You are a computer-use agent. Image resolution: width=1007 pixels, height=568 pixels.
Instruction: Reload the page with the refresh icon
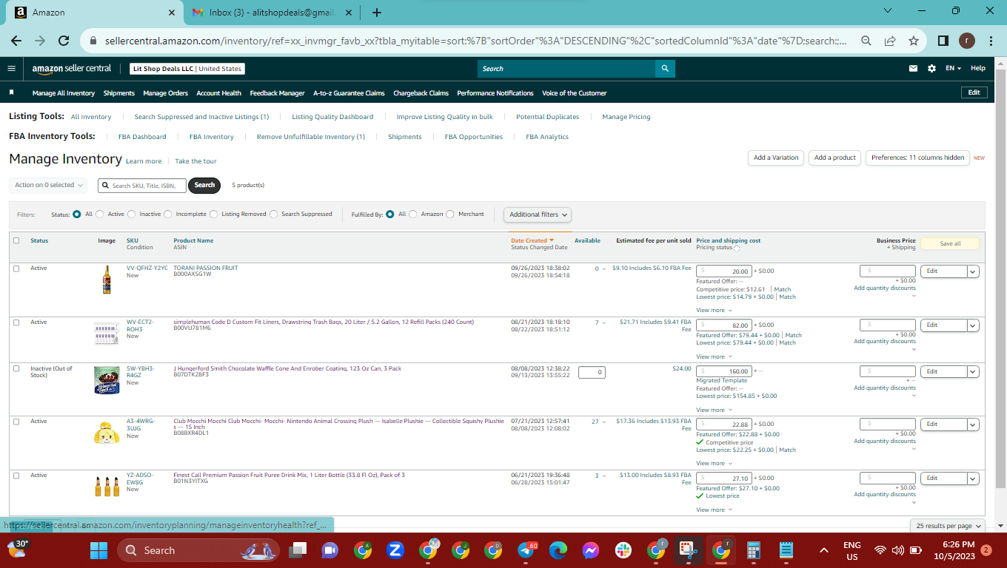click(64, 41)
